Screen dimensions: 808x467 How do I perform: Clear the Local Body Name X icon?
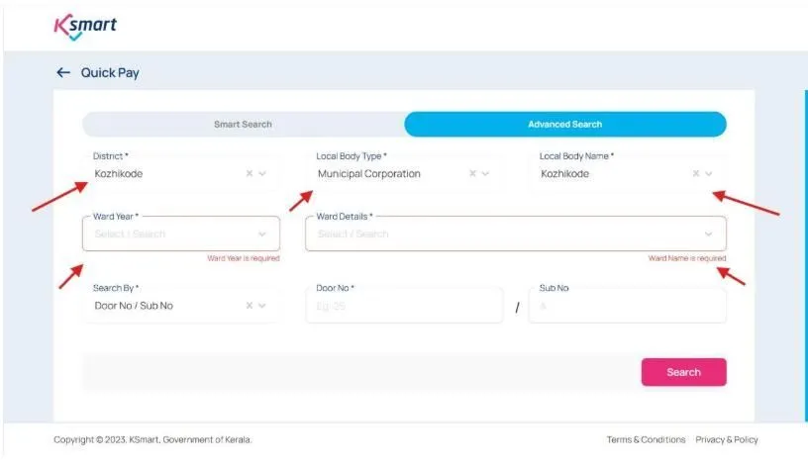coord(696,173)
